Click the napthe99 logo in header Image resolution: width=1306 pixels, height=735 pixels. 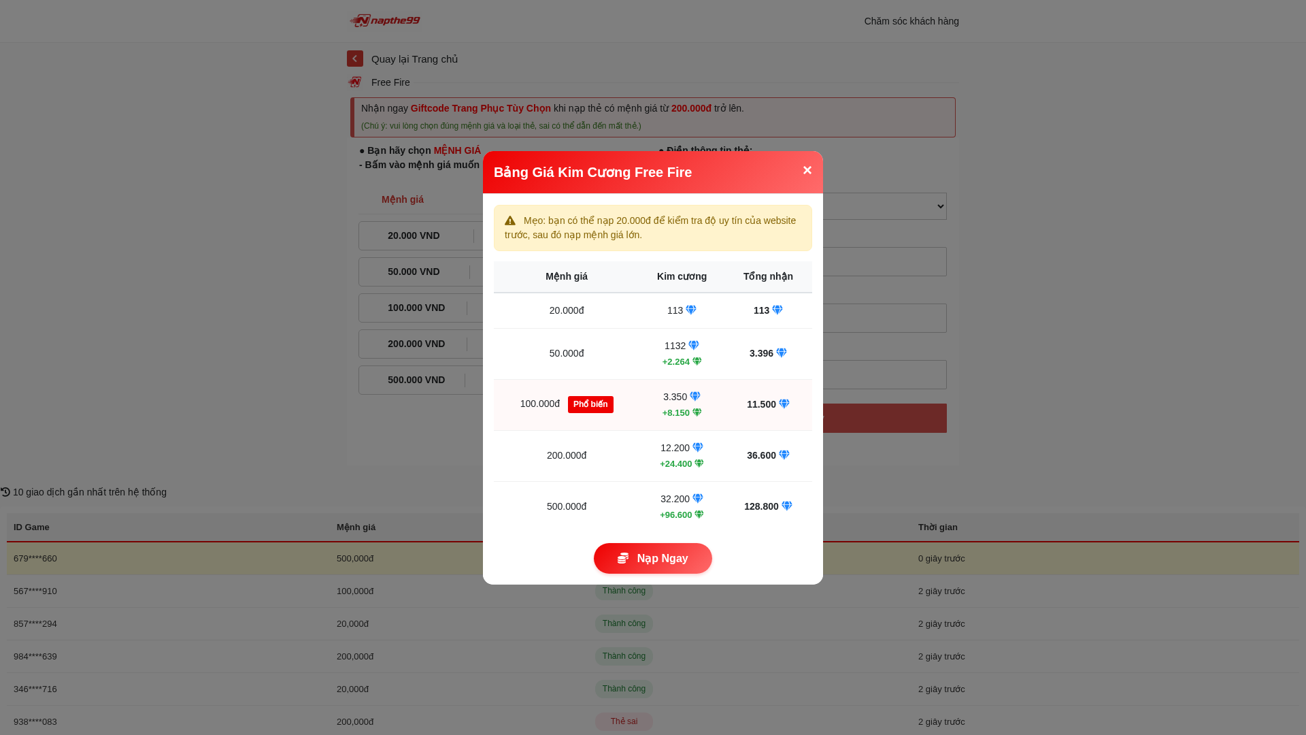385,21
